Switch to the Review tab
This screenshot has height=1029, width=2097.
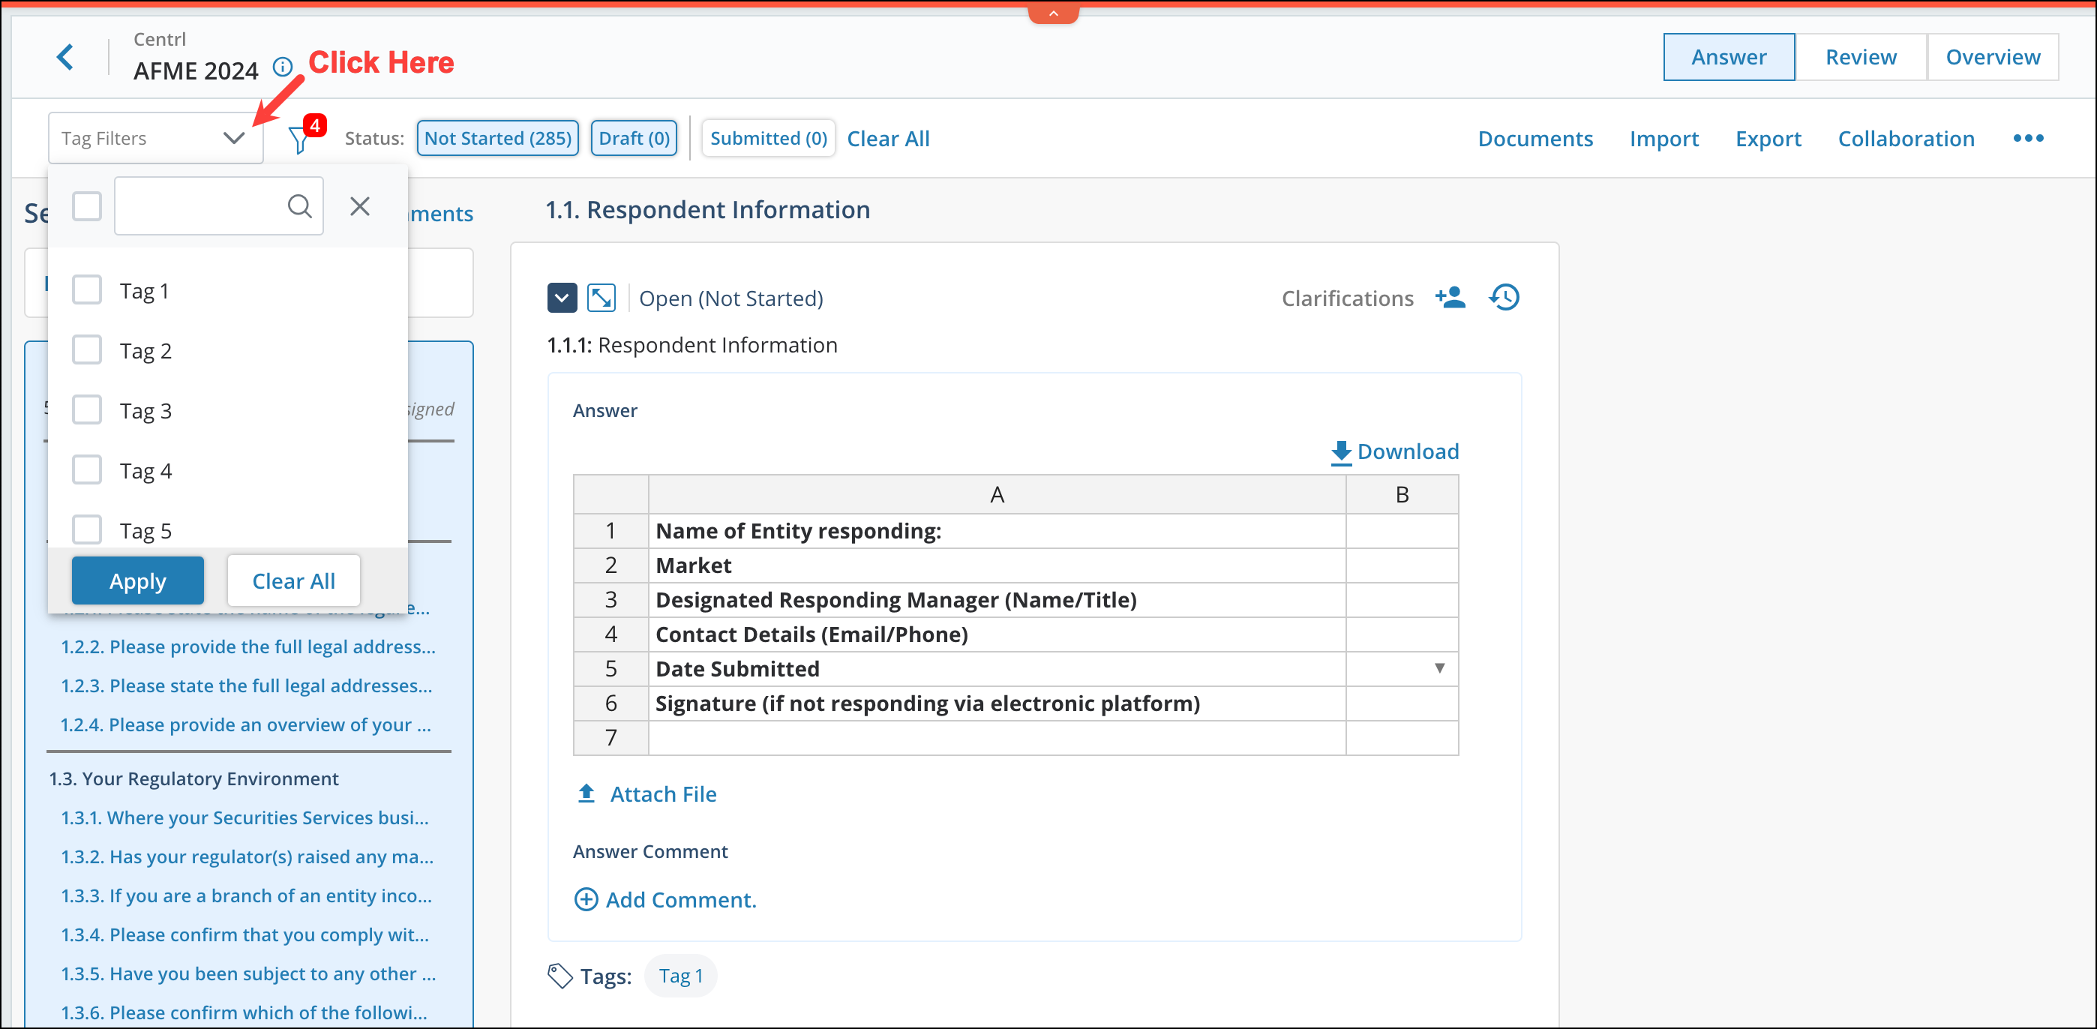tap(1860, 57)
